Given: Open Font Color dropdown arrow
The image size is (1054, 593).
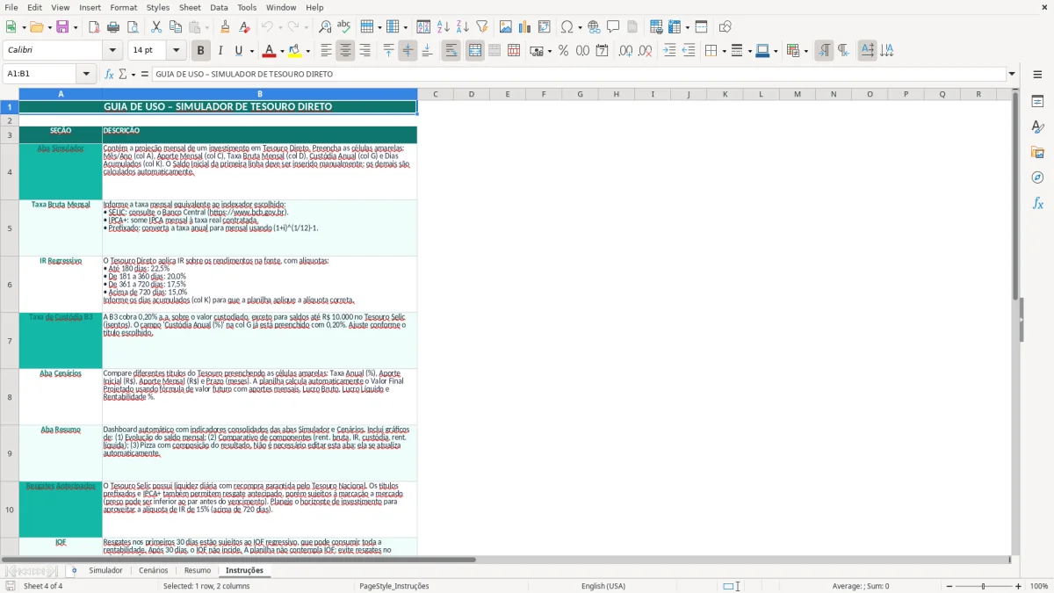Looking at the screenshot, I should coord(282,51).
